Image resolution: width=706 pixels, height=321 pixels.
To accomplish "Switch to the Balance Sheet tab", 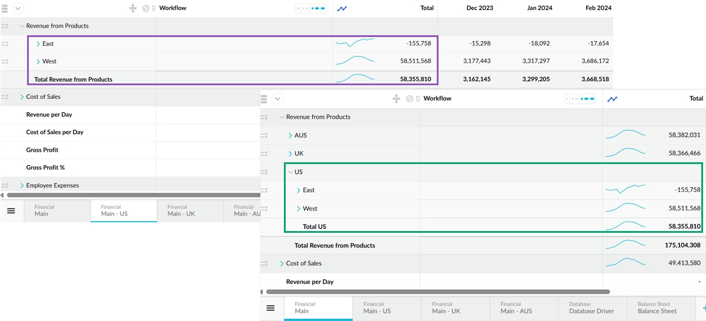I will [657, 308].
